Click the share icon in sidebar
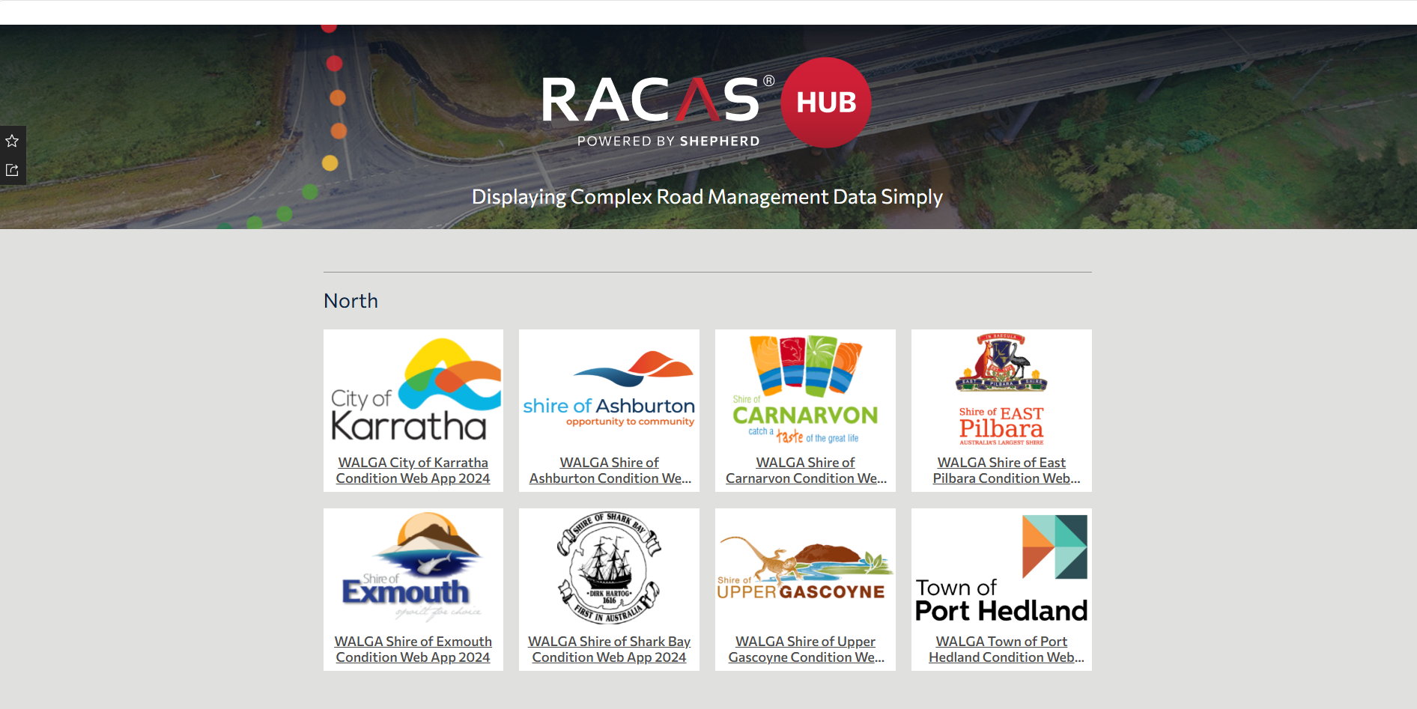The image size is (1417, 709). 12,170
